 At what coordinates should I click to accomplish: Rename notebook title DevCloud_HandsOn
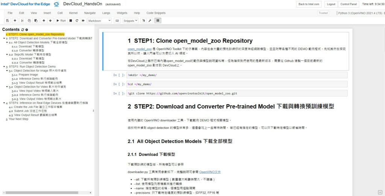82,4
